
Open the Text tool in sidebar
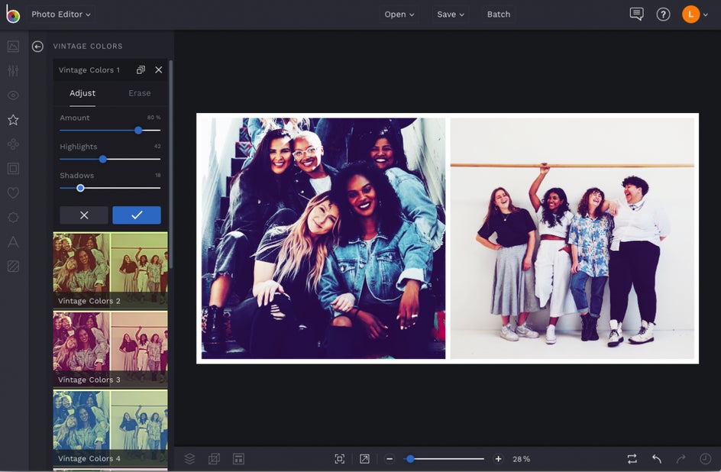pos(13,242)
